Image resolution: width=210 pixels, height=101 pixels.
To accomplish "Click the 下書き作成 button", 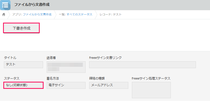I will [x=22, y=28].
